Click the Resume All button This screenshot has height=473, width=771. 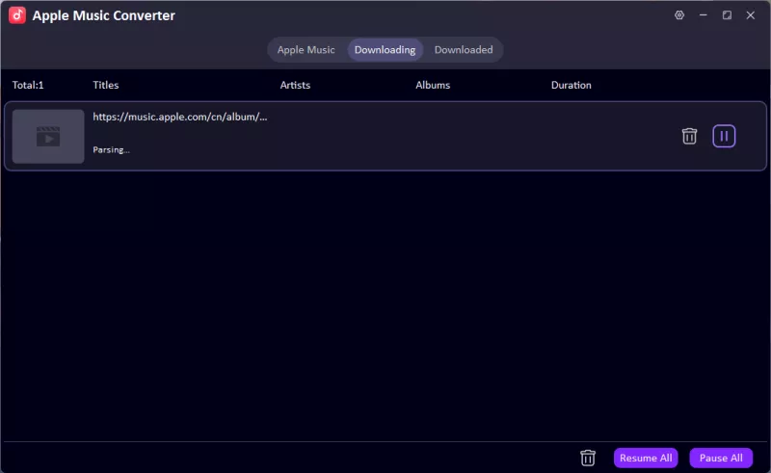click(x=646, y=458)
